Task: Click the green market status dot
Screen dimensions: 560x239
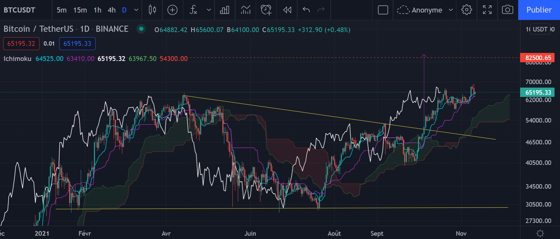Action: [141, 29]
